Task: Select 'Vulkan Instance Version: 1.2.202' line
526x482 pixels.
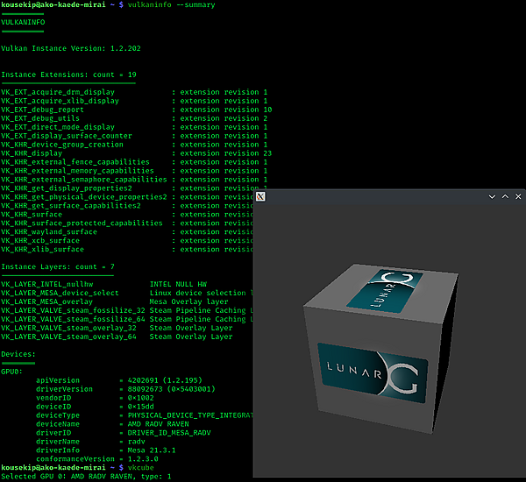Action: coord(71,48)
